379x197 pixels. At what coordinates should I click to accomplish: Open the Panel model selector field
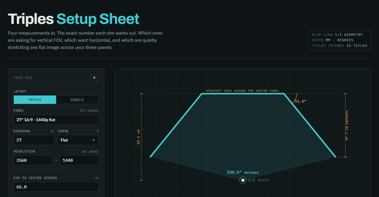coord(56,120)
